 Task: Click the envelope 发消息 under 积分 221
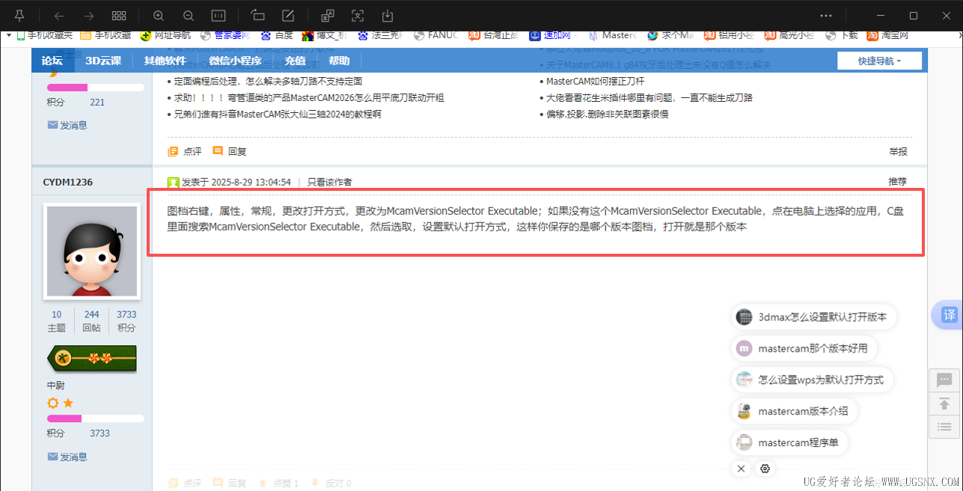click(x=67, y=125)
